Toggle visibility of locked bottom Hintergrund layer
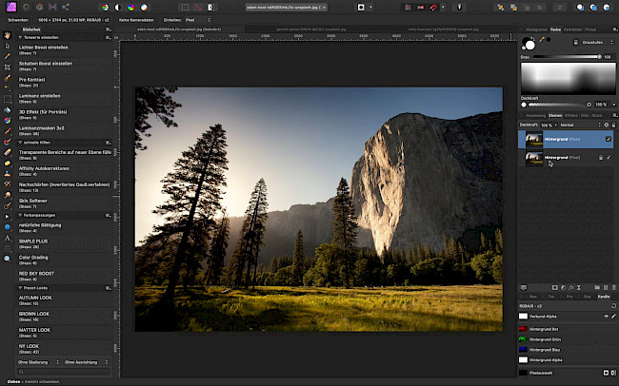The width and height of the screenshot is (619, 386). pyautogui.click(x=609, y=159)
